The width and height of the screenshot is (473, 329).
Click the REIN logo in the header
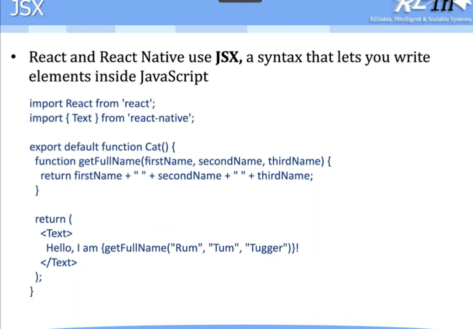tap(432, 6)
